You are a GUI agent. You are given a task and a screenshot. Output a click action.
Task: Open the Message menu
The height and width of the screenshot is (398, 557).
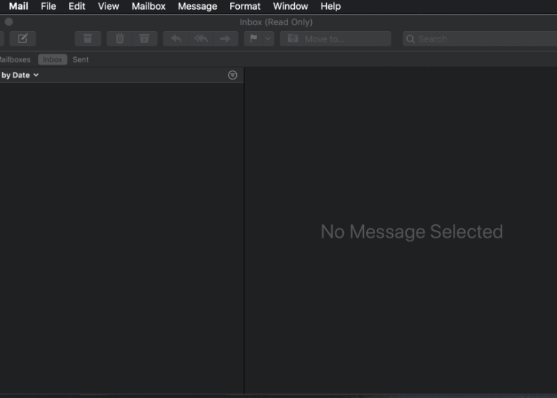pyautogui.click(x=198, y=6)
